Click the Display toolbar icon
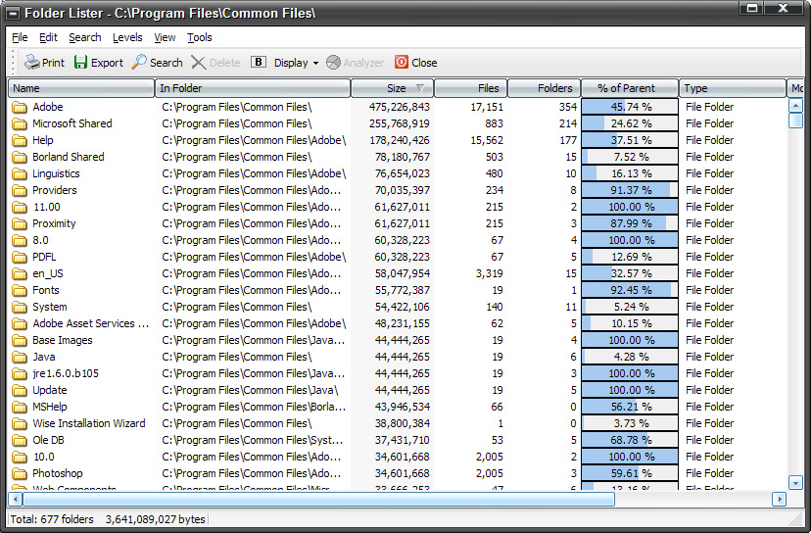Viewport: 811px width, 533px height. [259, 63]
